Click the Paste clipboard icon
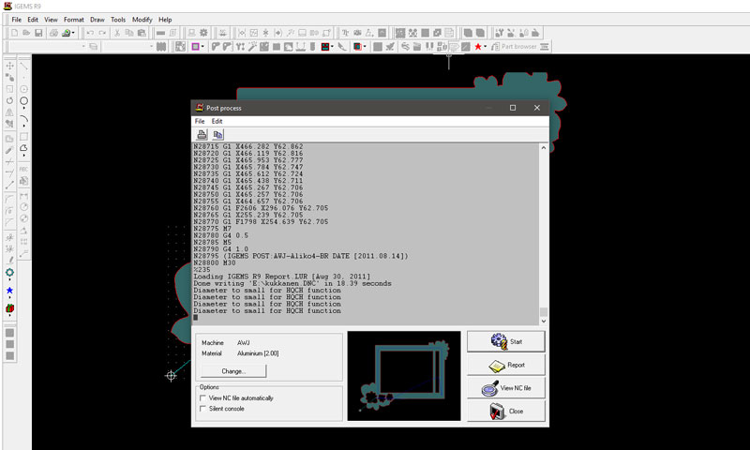750x450 pixels. [x=142, y=33]
